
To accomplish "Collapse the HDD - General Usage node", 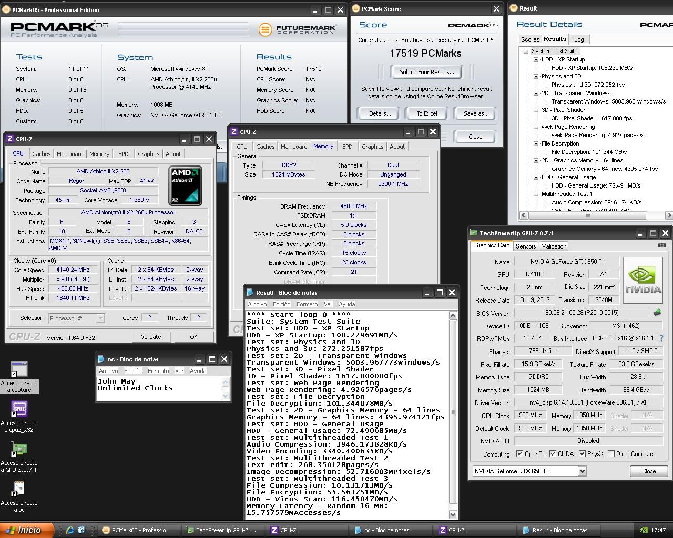I will (x=536, y=177).
